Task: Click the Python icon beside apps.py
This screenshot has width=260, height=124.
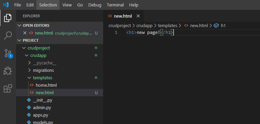Action: click(29, 115)
